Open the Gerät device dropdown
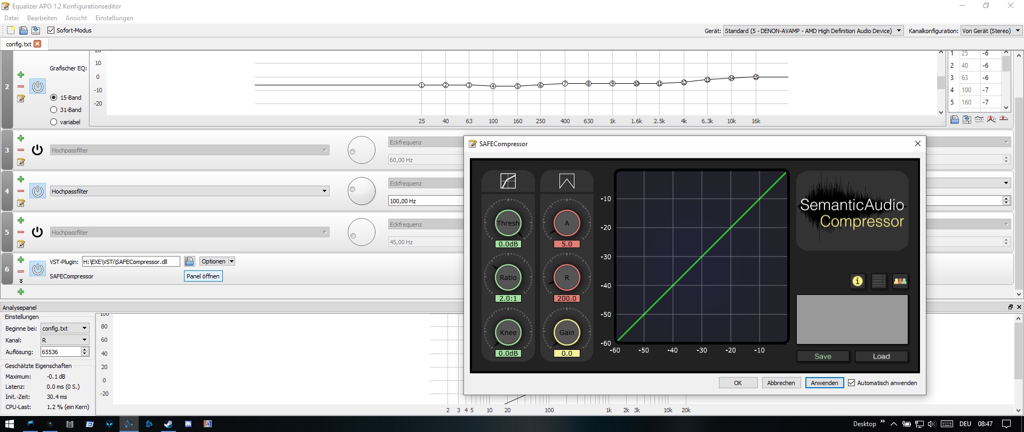Image resolution: width=1024 pixels, height=432 pixels. click(x=813, y=31)
